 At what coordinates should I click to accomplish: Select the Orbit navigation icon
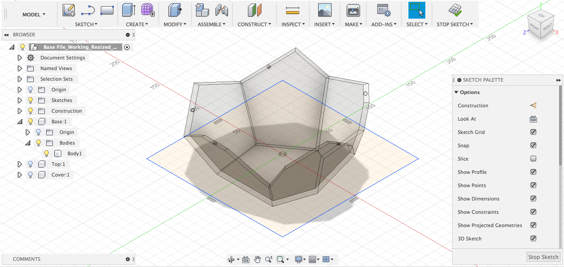[231, 259]
